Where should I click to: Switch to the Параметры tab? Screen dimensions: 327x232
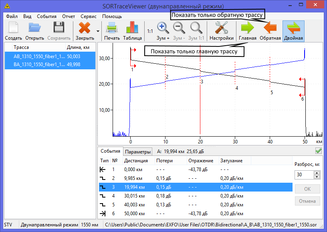pyautogui.click(x=137, y=151)
